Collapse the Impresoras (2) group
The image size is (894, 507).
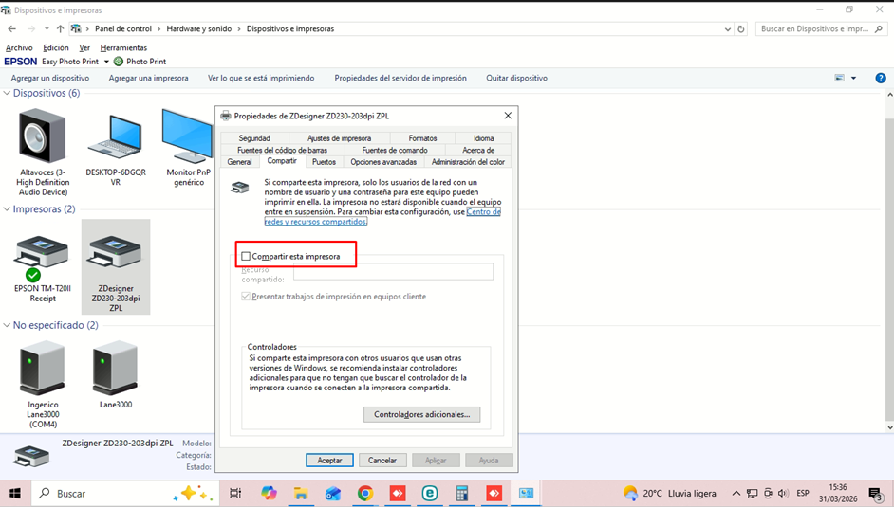[7, 208]
